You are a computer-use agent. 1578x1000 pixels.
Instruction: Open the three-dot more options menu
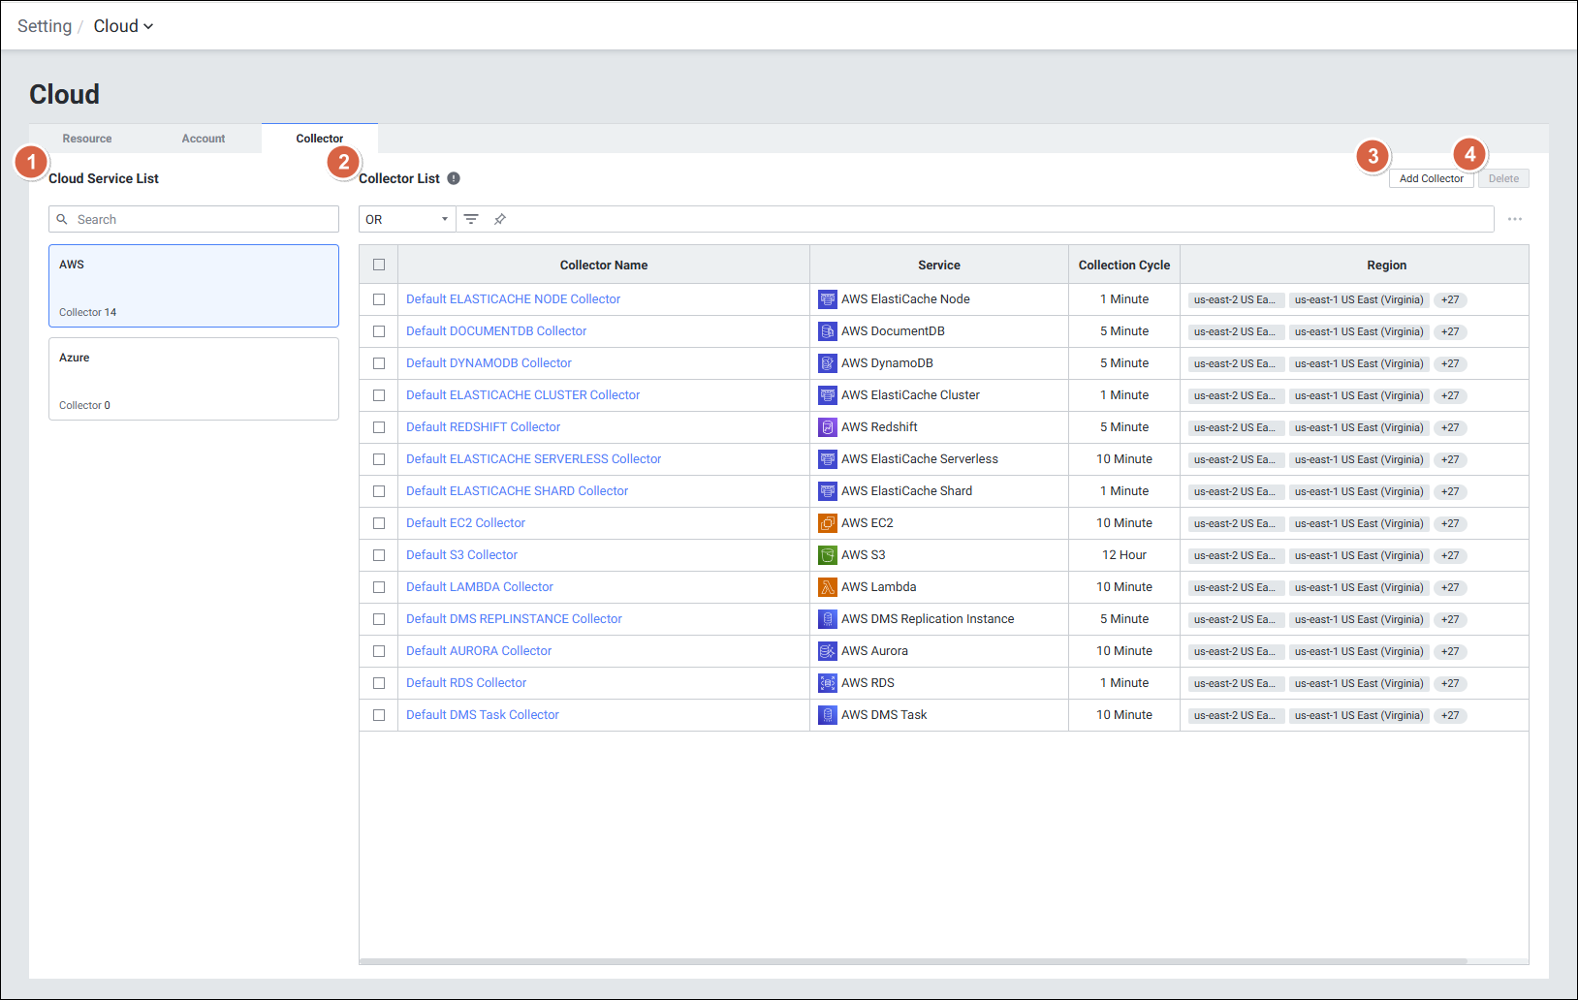click(x=1514, y=219)
